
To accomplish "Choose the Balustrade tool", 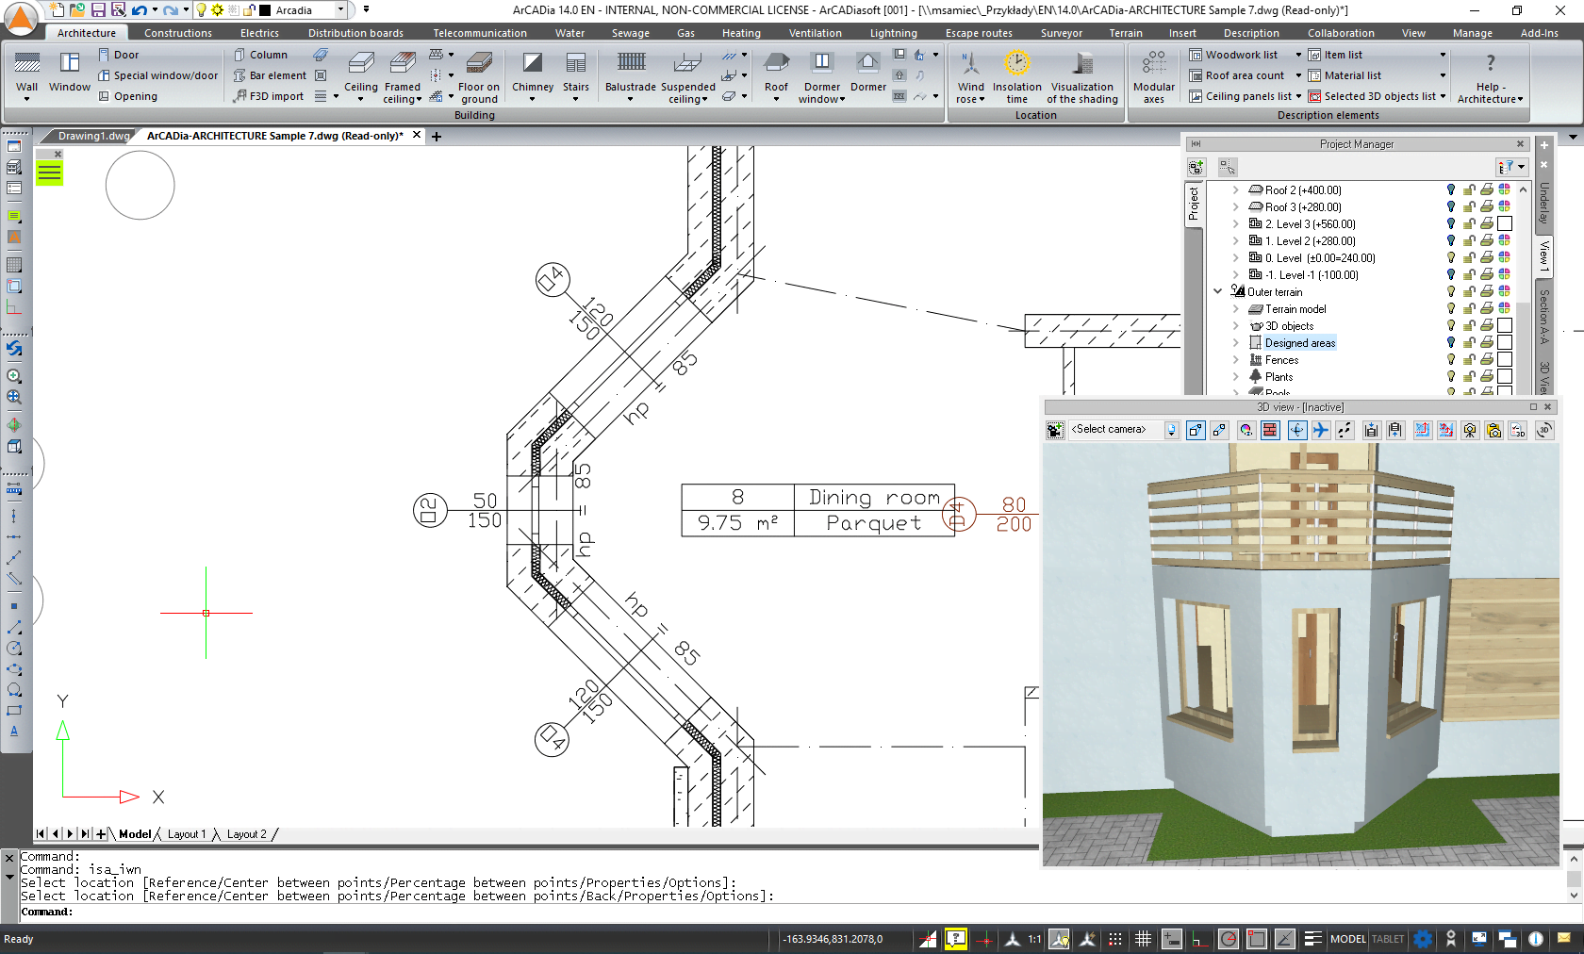I will pos(631,74).
